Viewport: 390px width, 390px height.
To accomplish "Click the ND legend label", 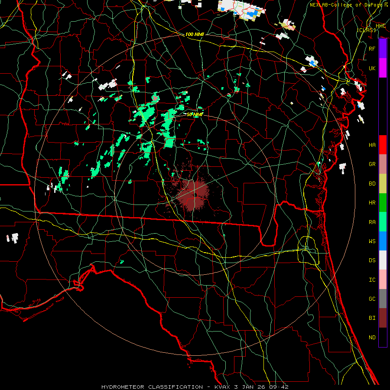I will [372, 337].
